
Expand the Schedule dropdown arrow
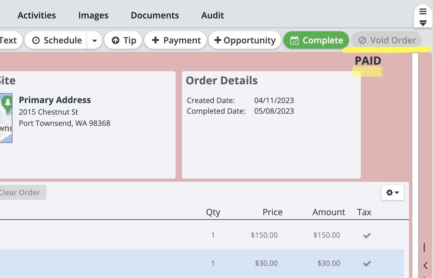(95, 40)
